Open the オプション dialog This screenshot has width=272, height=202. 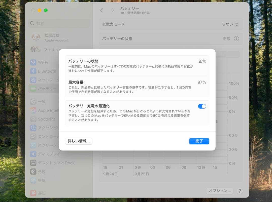pyautogui.click(x=220, y=191)
